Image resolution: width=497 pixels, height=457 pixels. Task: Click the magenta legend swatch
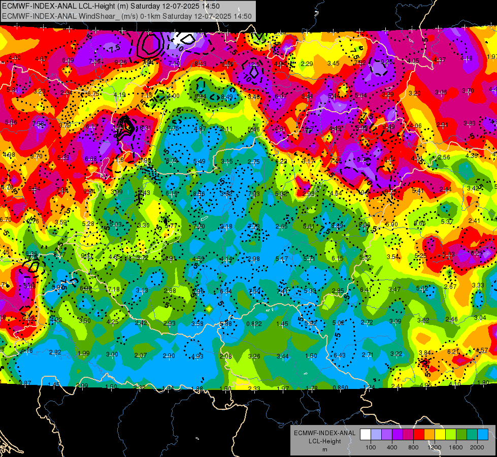408,434
